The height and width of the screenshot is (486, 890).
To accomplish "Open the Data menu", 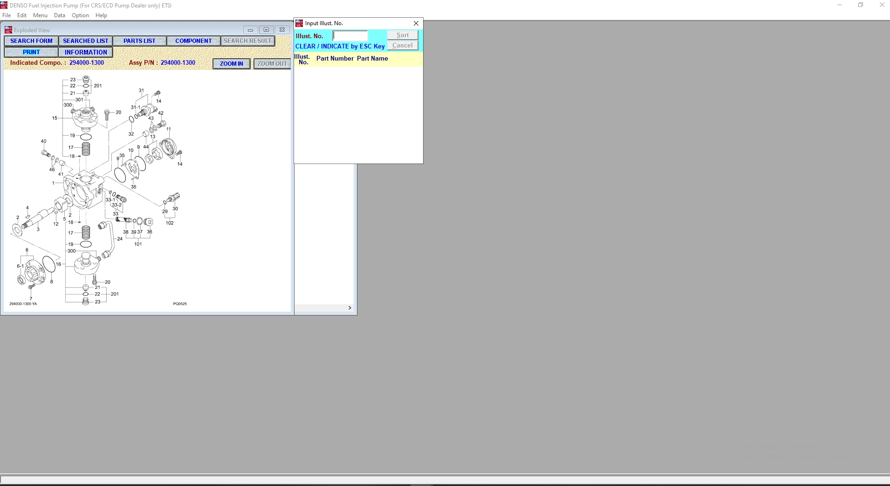I will point(60,15).
